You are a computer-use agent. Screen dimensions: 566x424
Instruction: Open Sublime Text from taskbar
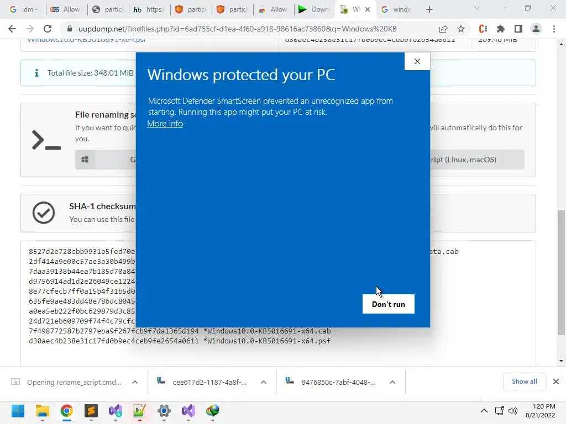pyautogui.click(x=91, y=411)
